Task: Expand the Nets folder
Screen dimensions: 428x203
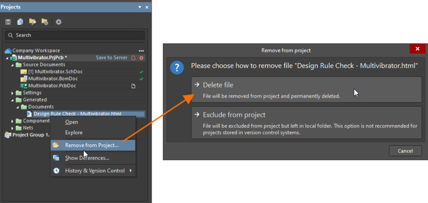Action: pos(13,128)
